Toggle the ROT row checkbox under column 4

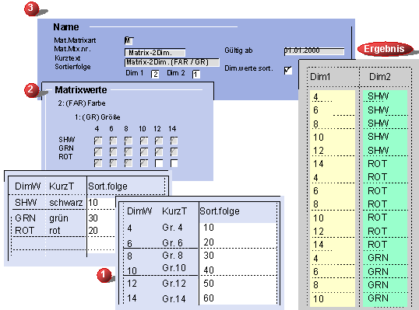coord(98,163)
